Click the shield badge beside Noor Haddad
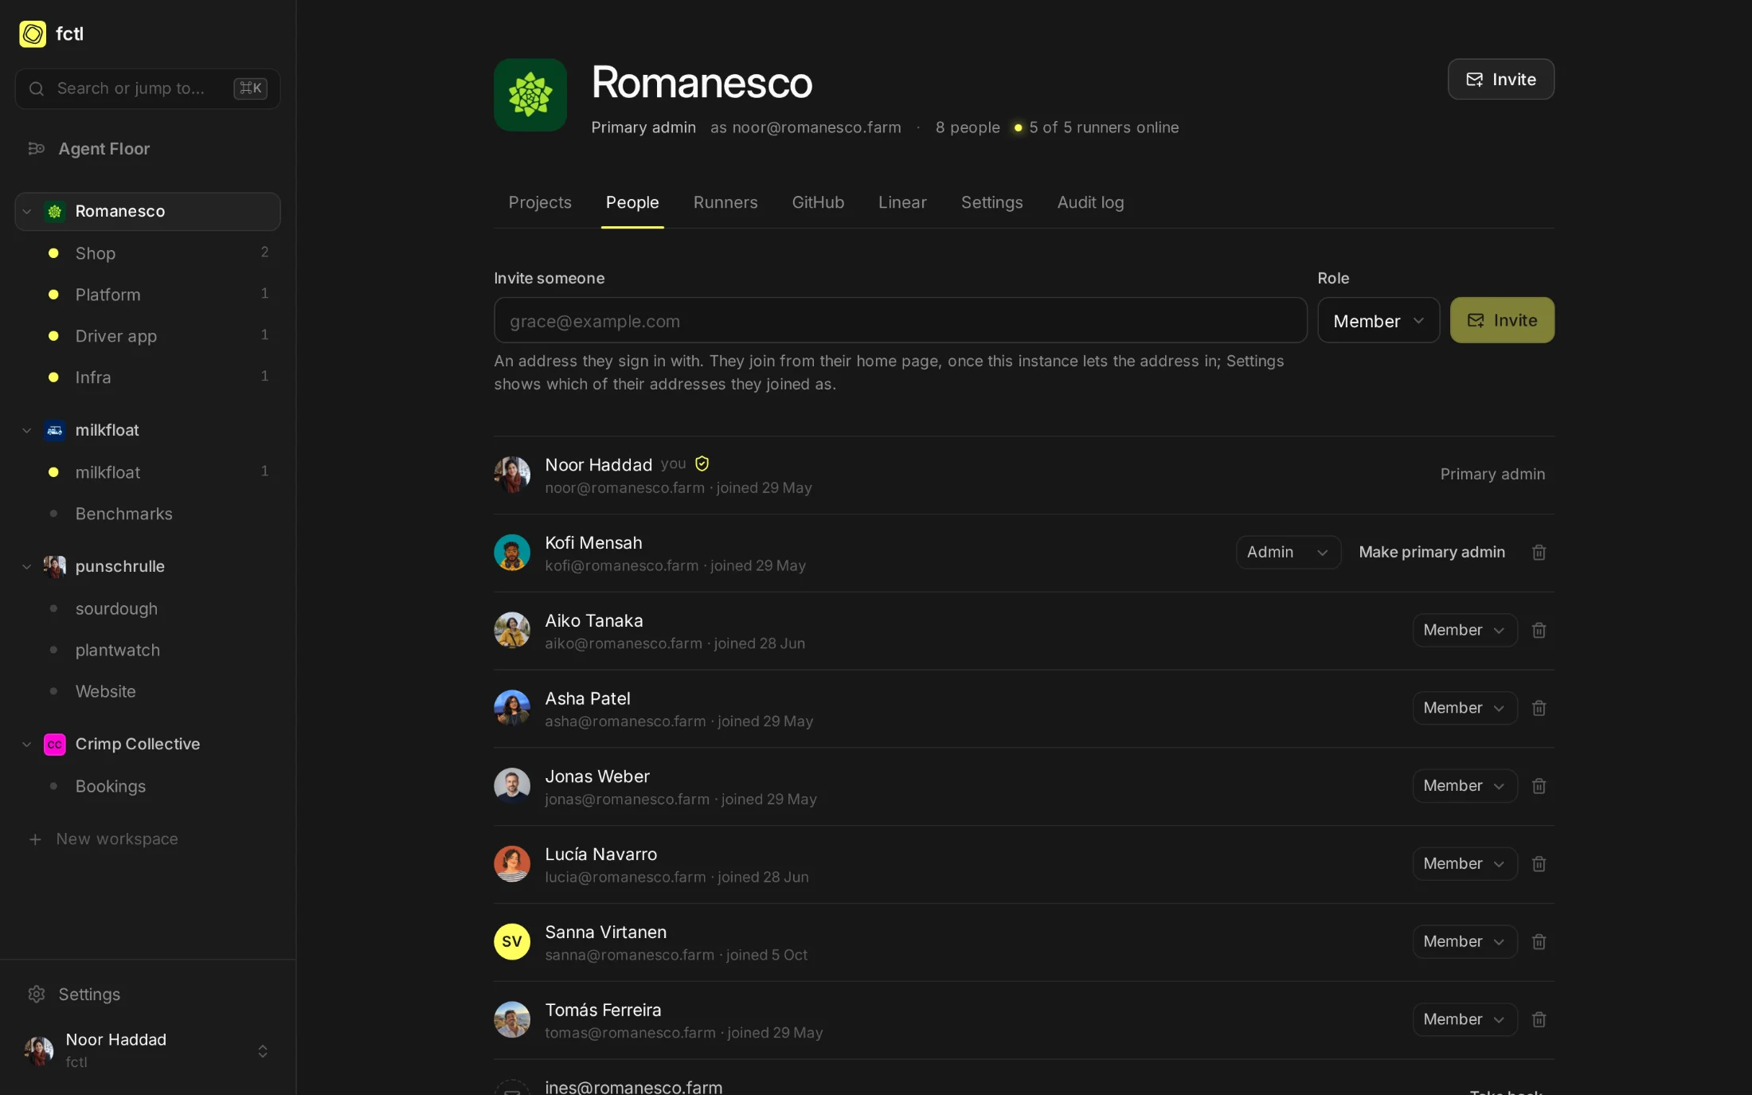1752x1095 pixels. [702, 463]
